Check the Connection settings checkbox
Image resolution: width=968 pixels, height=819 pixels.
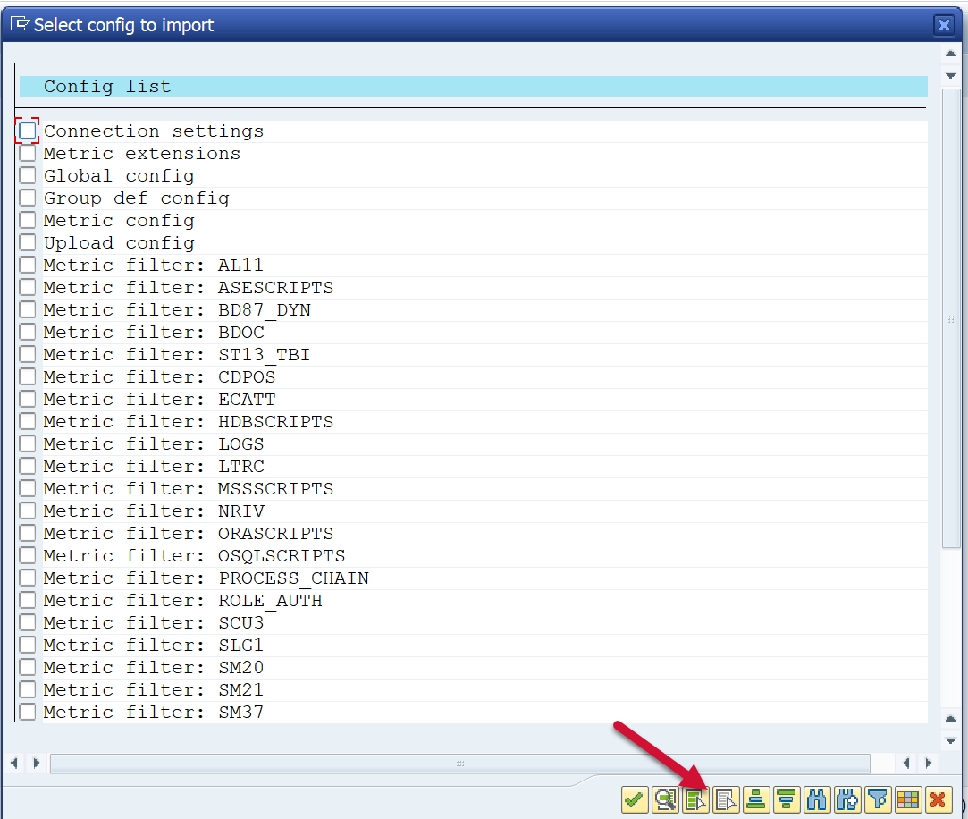coord(28,131)
